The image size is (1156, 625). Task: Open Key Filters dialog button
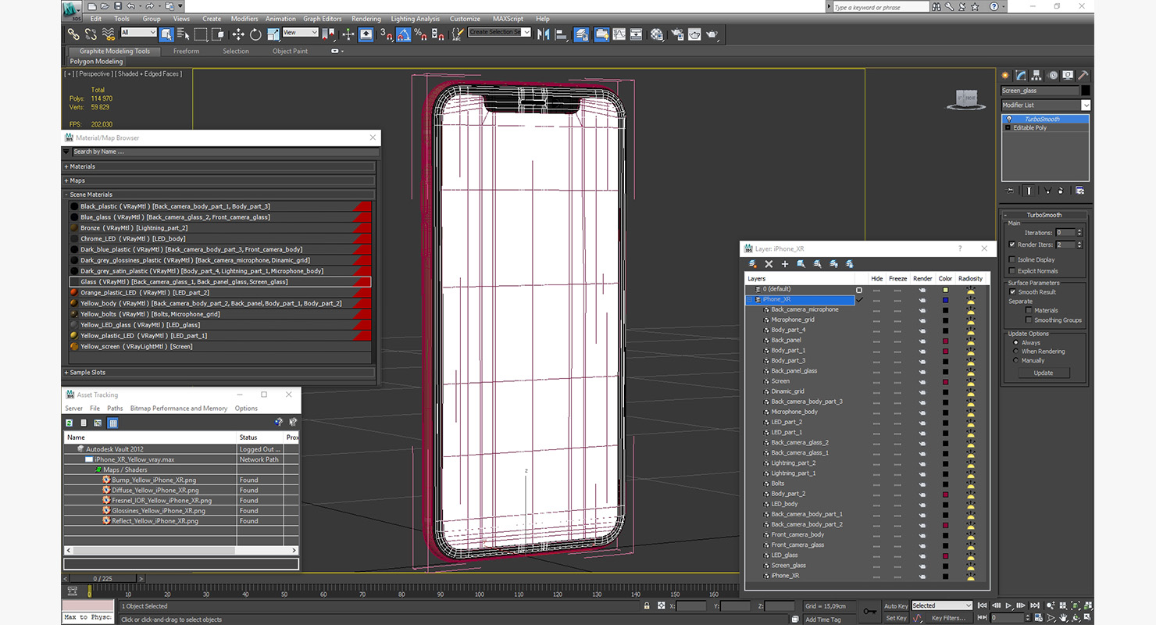[948, 618]
